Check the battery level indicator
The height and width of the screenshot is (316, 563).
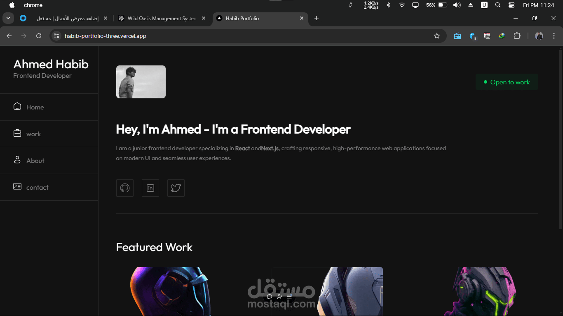click(x=442, y=5)
